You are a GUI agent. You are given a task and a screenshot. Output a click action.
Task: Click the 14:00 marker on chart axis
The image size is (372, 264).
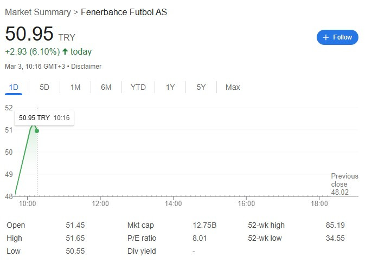pyautogui.click(x=173, y=203)
